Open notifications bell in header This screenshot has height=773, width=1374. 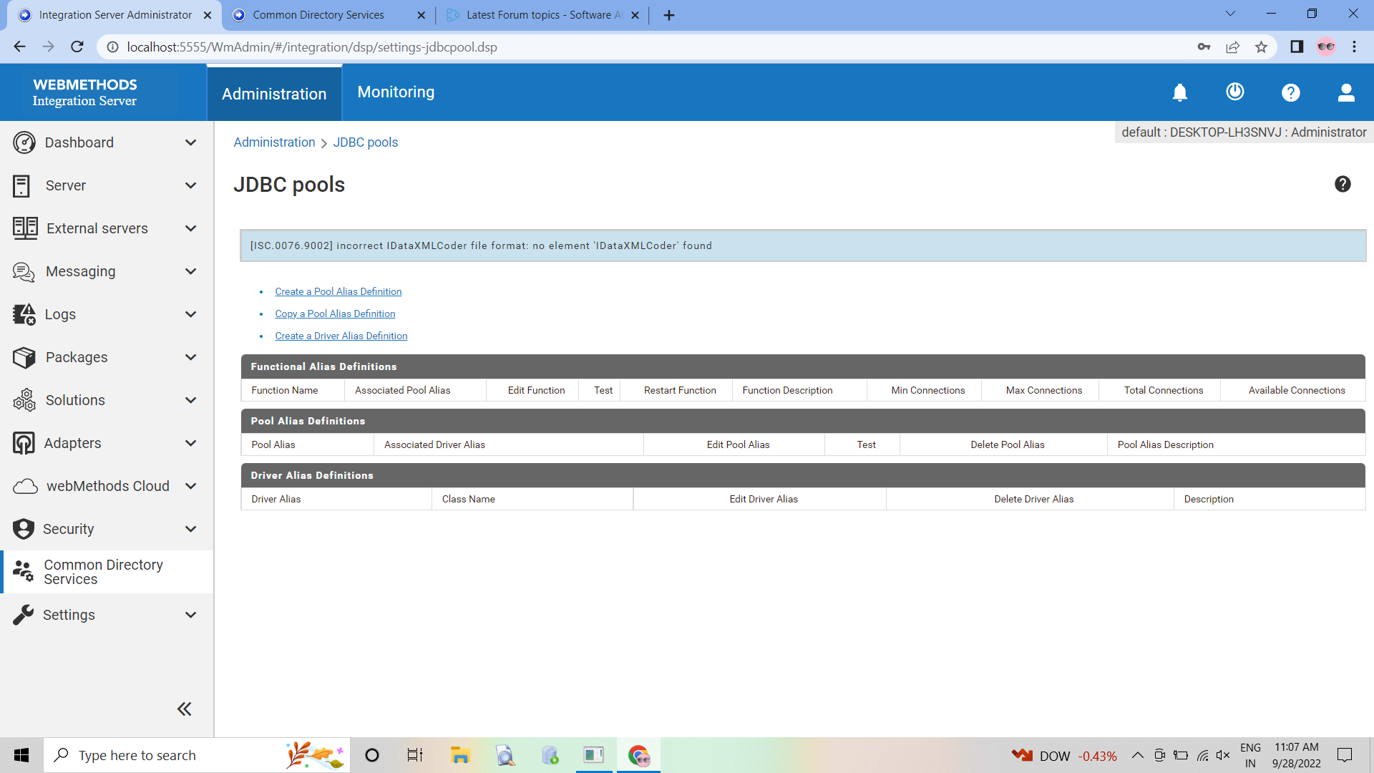[1180, 92]
